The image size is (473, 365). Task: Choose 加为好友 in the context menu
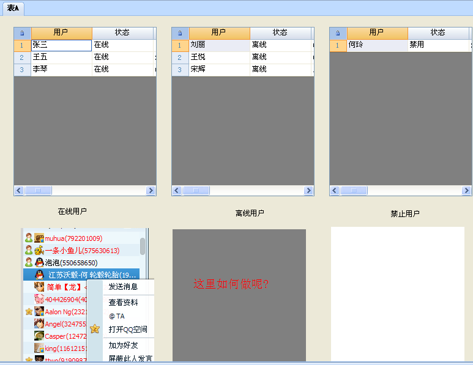click(123, 345)
